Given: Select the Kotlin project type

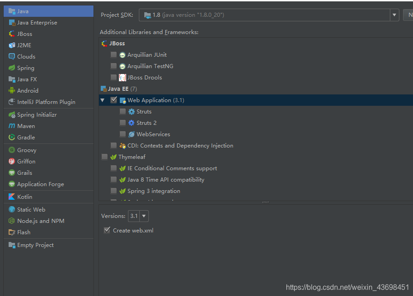Looking at the screenshot, I should click(x=49, y=197).
